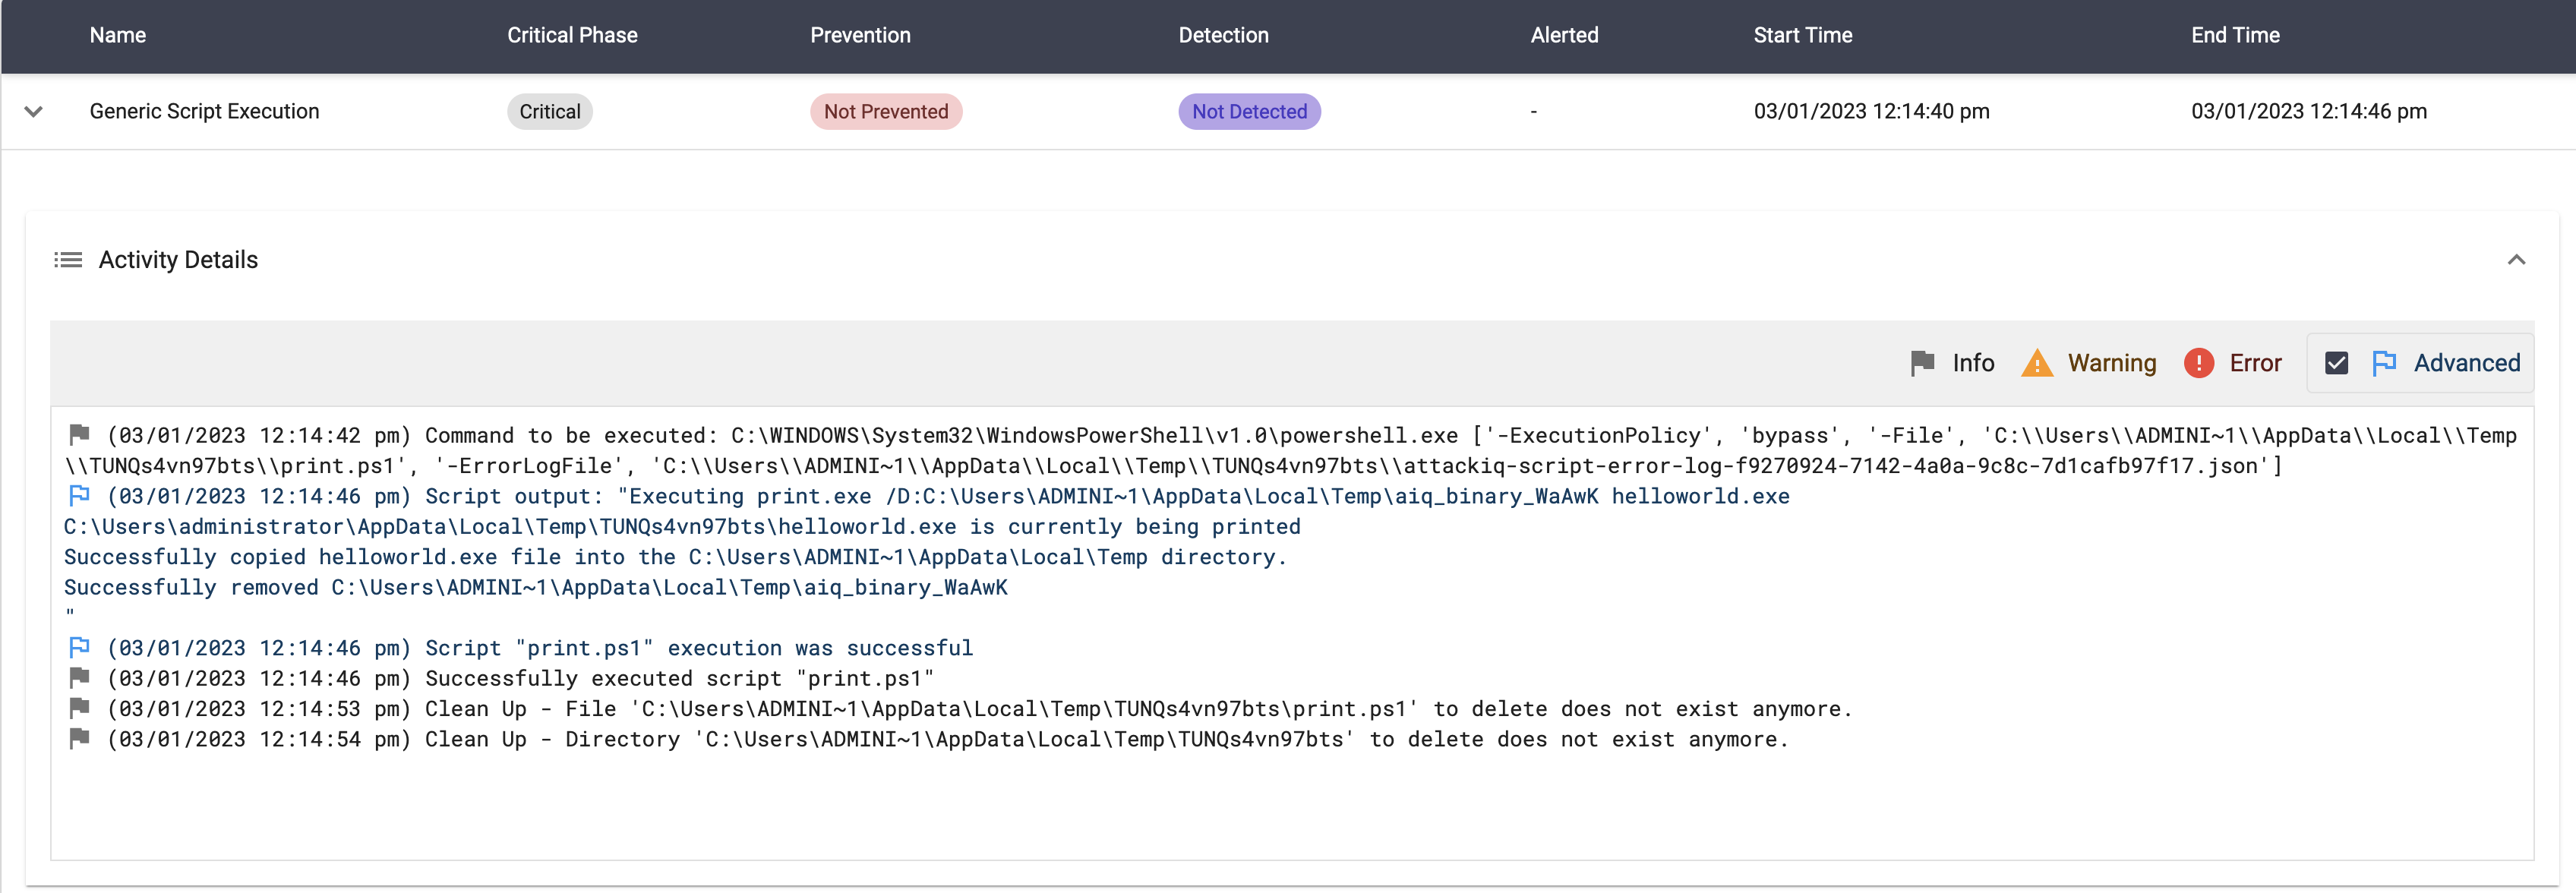Collapse the Generic Script Execution row
This screenshot has height=893, width=2576.
click(x=34, y=112)
